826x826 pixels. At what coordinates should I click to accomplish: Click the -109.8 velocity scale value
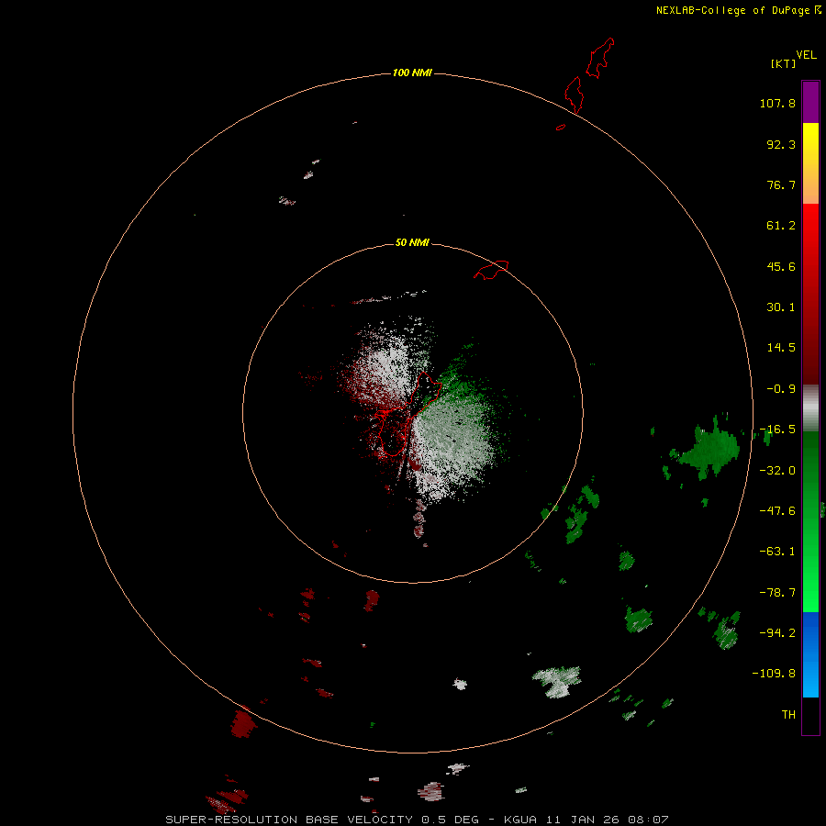[775, 674]
